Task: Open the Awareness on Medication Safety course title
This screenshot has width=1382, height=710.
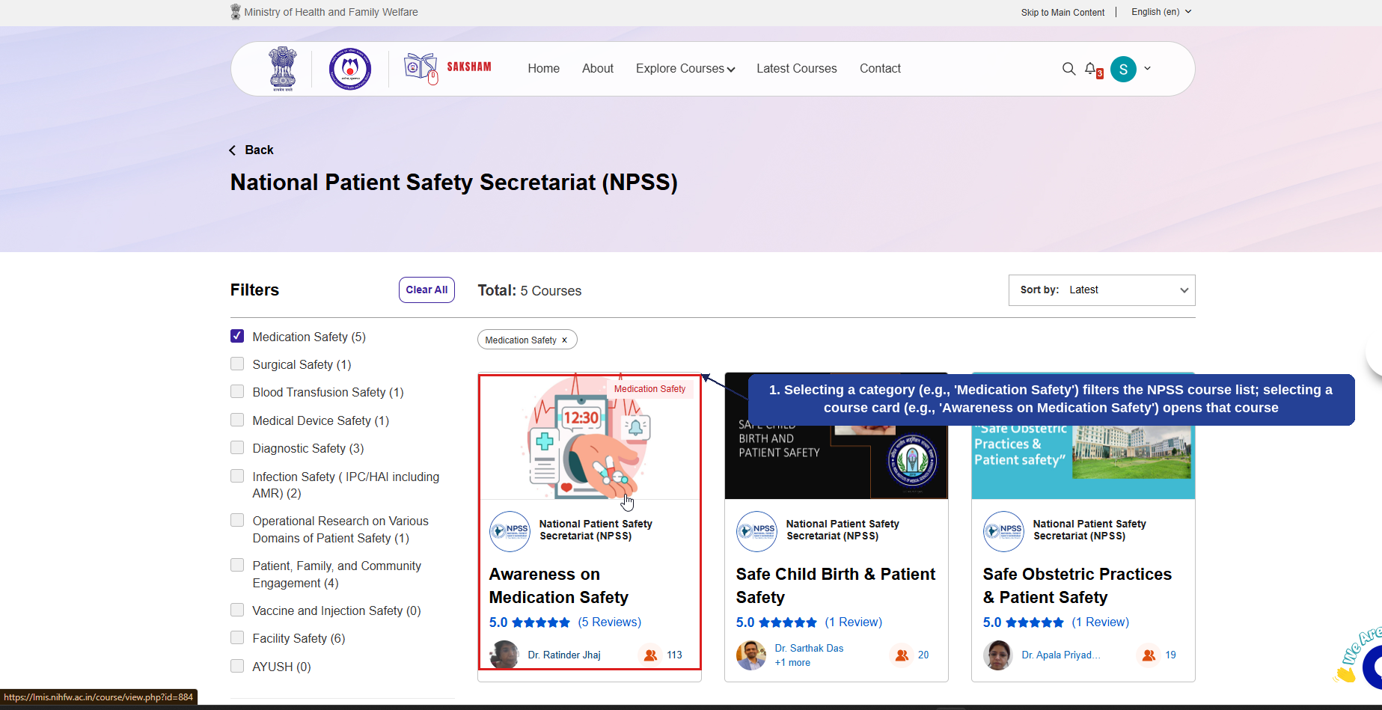Action: pyautogui.click(x=559, y=586)
